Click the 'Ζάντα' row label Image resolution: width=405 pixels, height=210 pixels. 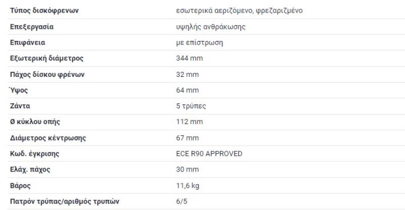[x=20, y=106]
